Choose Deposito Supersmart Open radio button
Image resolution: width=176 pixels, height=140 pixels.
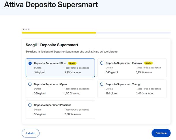(x=30, y=84)
